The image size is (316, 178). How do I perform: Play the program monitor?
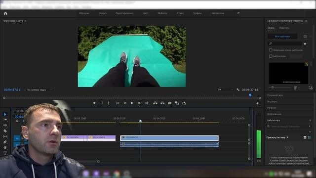point(132,103)
